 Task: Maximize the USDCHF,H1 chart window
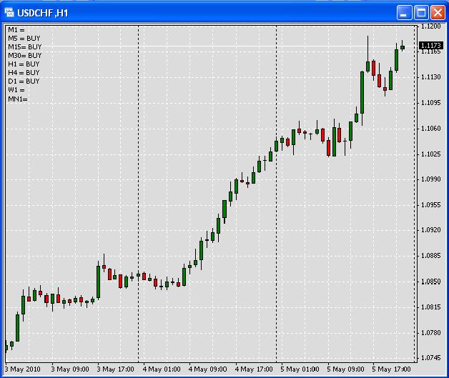pyautogui.click(x=421, y=12)
